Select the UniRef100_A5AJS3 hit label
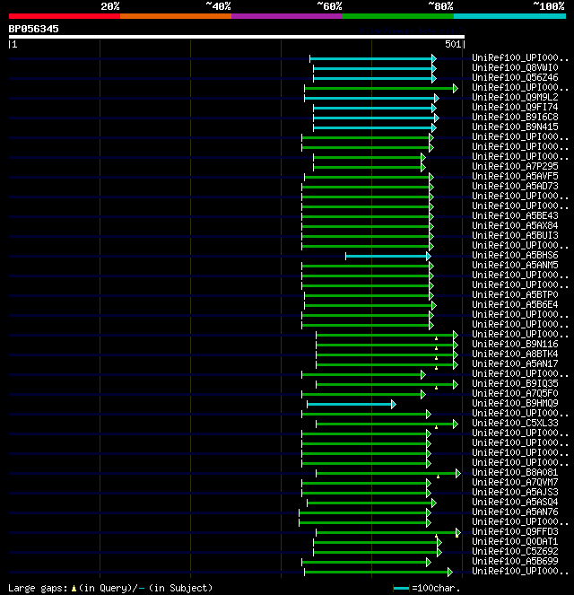 (515, 492)
